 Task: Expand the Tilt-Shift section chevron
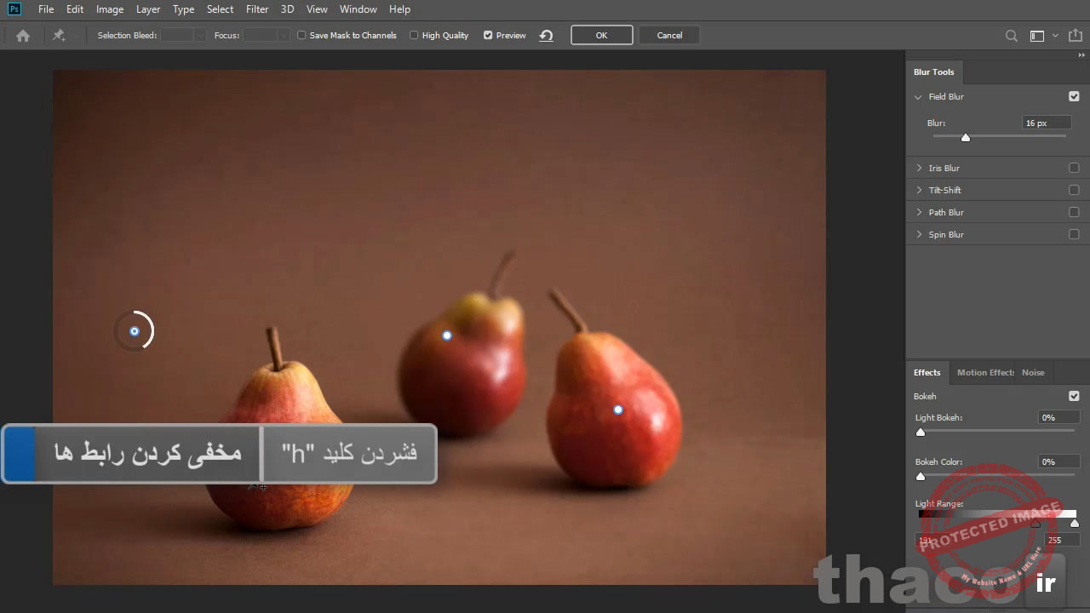[919, 191]
